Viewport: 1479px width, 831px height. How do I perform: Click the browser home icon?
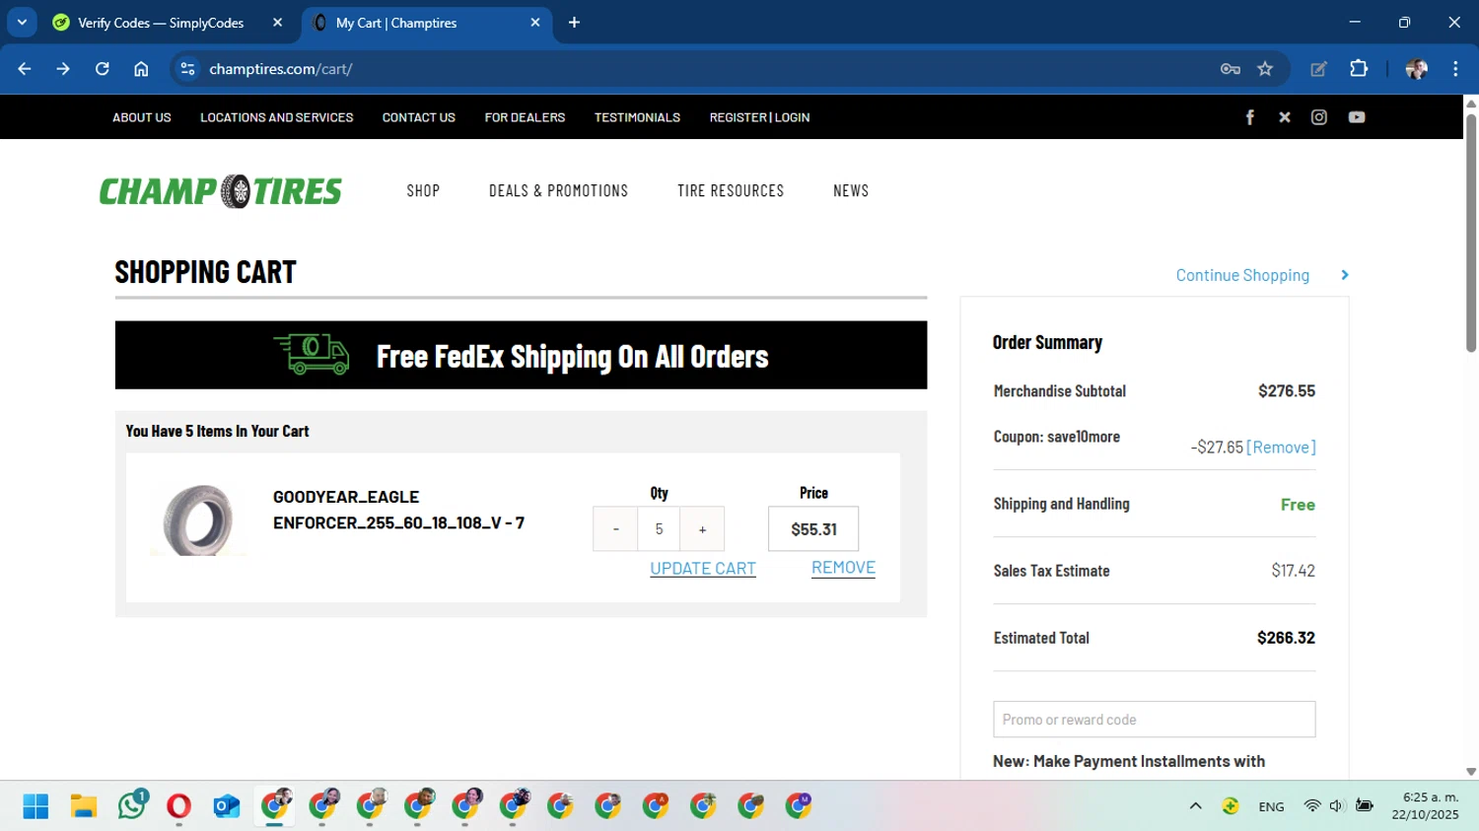141,69
